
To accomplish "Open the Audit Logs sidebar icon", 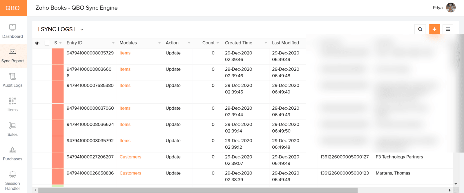I will [12, 76].
